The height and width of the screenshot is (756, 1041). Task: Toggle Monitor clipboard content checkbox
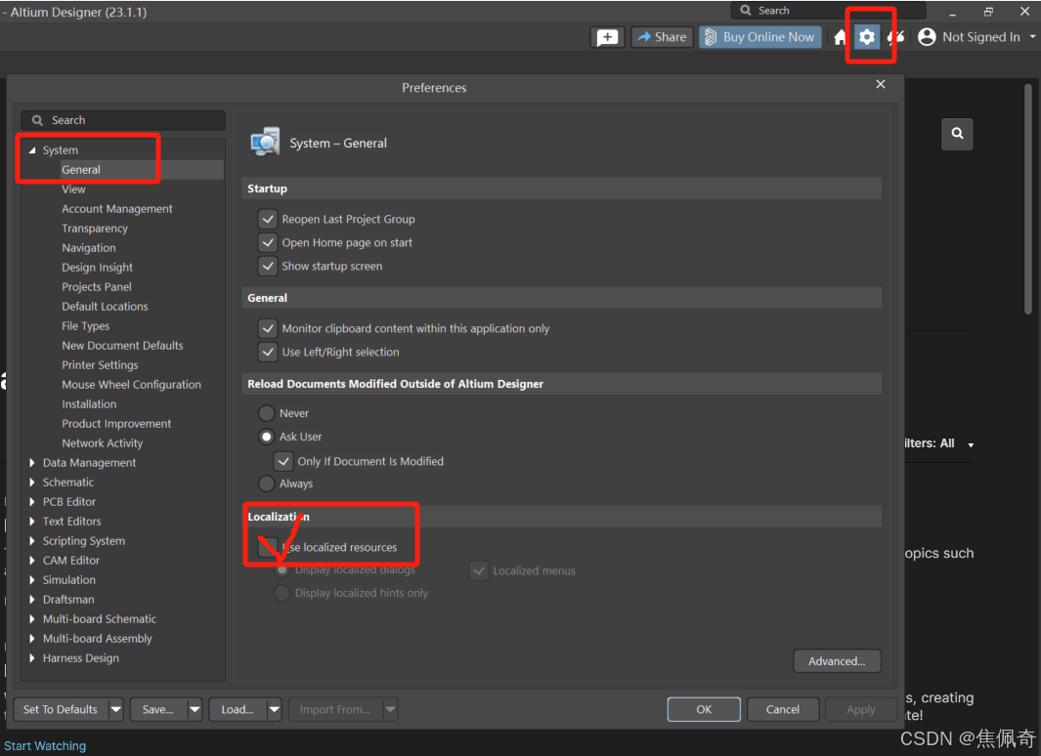[x=268, y=328]
